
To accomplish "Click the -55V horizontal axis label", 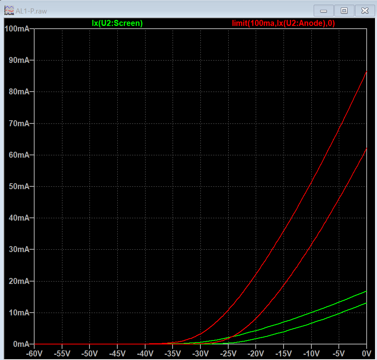I will pyautogui.click(x=62, y=354).
